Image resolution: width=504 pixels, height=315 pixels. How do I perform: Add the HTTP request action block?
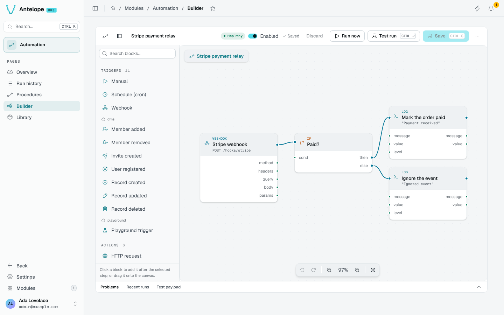(x=137, y=256)
